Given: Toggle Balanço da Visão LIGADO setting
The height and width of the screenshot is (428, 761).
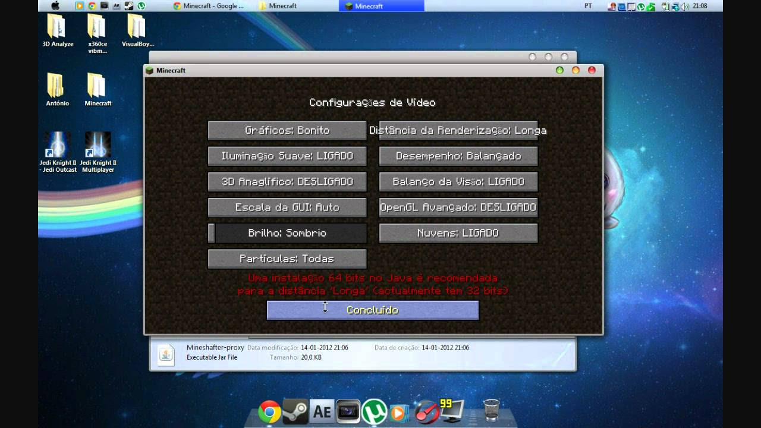Looking at the screenshot, I should 458,181.
